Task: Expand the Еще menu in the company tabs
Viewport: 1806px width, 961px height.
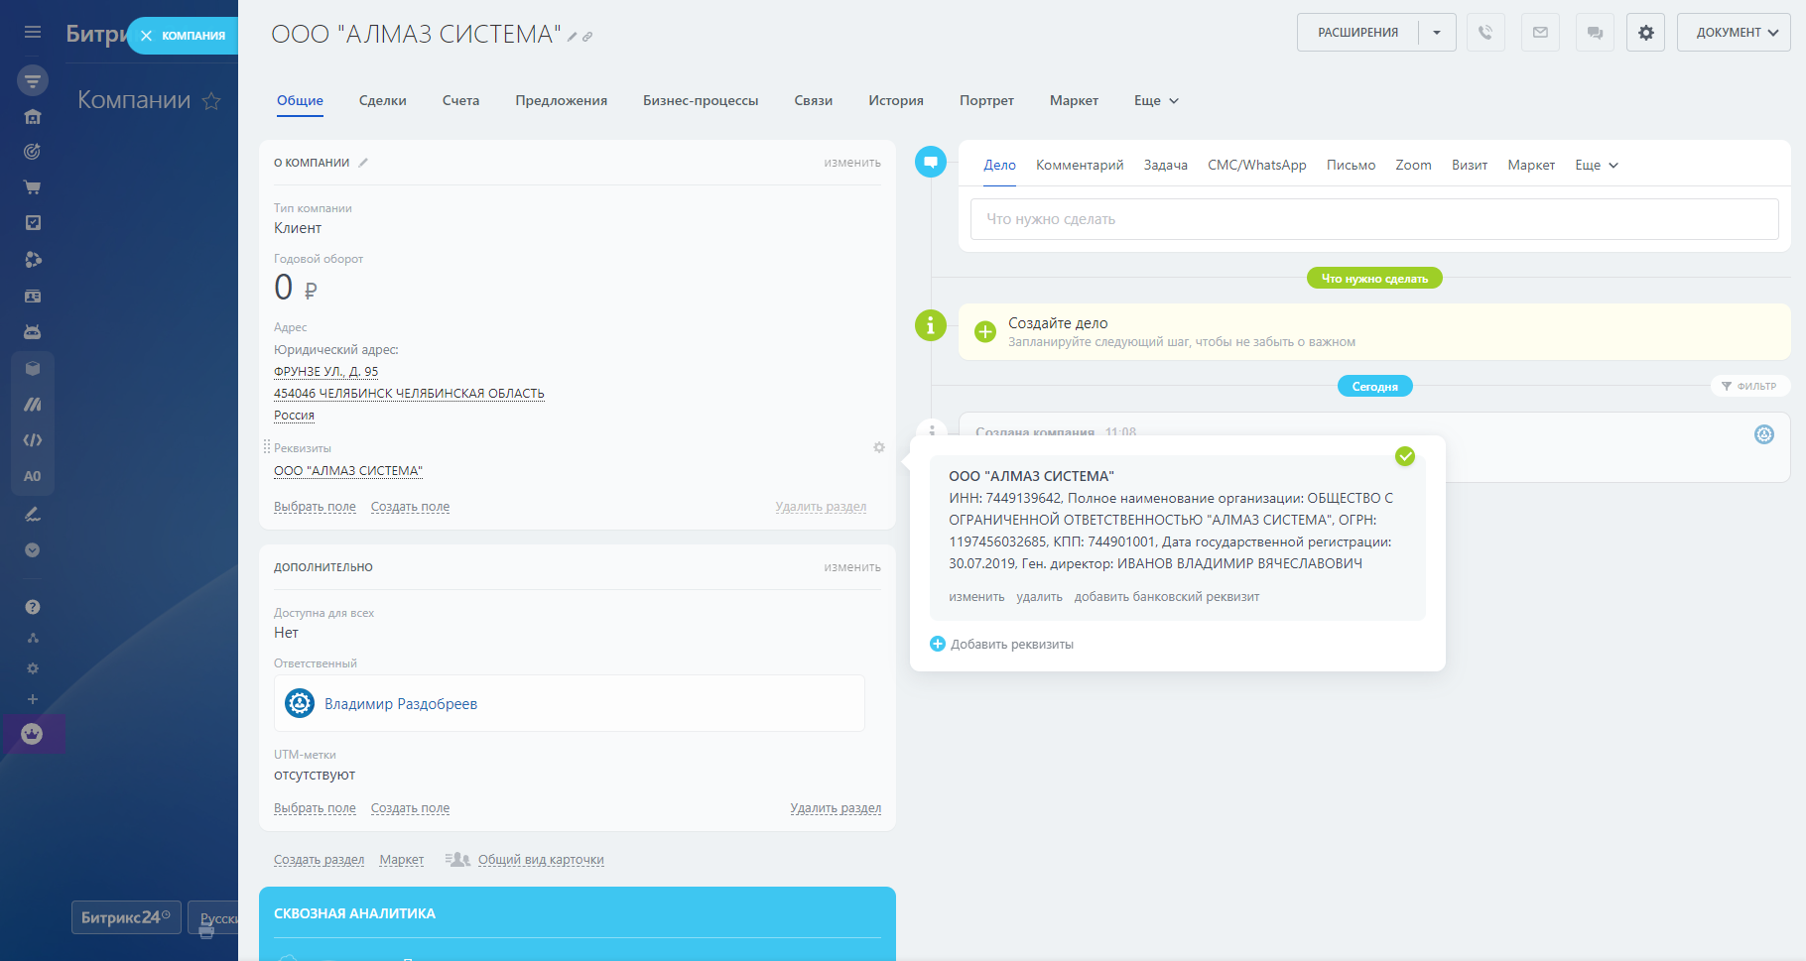Action: (1156, 100)
